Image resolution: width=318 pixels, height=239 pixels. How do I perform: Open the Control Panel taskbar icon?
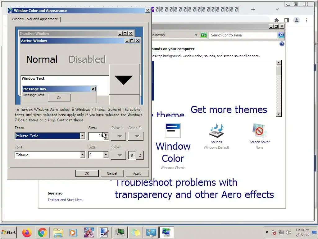tap(151, 232)
